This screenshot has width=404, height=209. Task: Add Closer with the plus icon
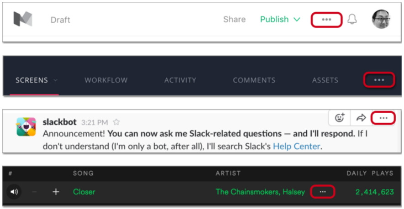pyautogui.click(x=56, y=192)
